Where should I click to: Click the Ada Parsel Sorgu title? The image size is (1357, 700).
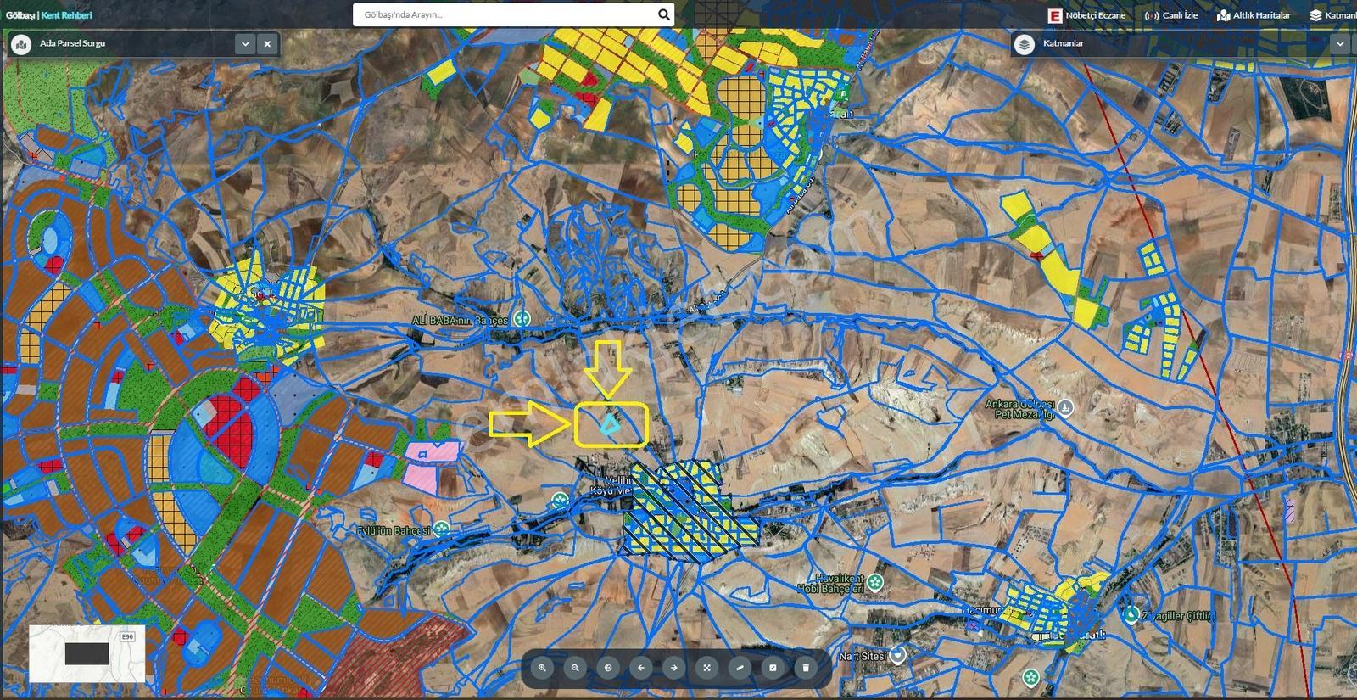point(73,43)
